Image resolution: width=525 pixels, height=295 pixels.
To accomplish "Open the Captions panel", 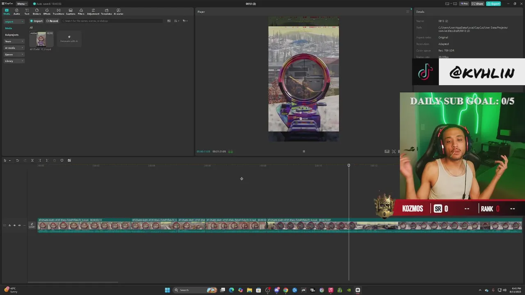I will pos(71,11).
